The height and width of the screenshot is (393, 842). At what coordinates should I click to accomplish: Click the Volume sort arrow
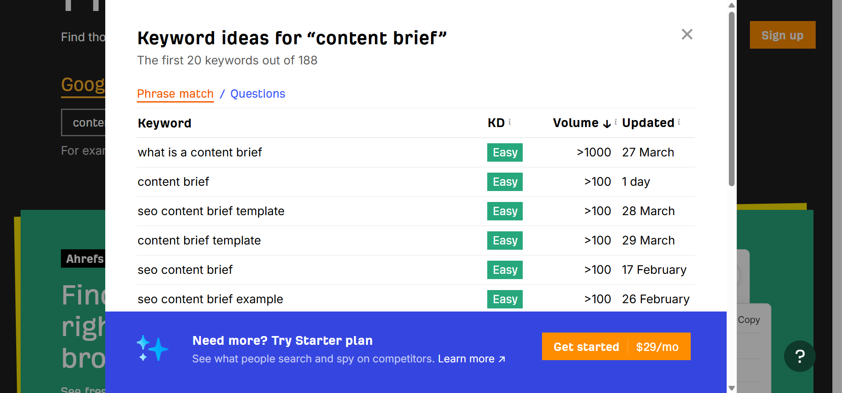[x=606, y=124]
